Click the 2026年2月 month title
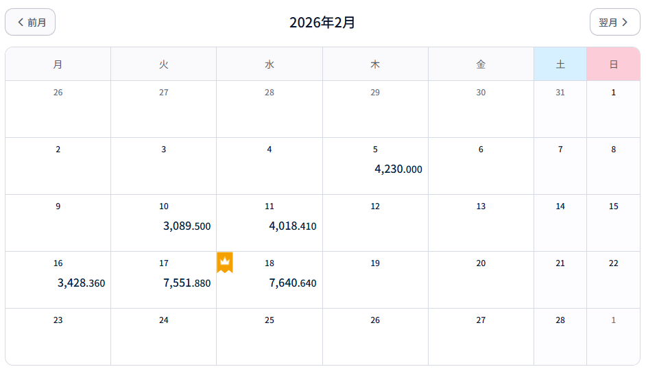Image resolution: width=646 pixels, height=369 pixels. [x=322, y=23]
